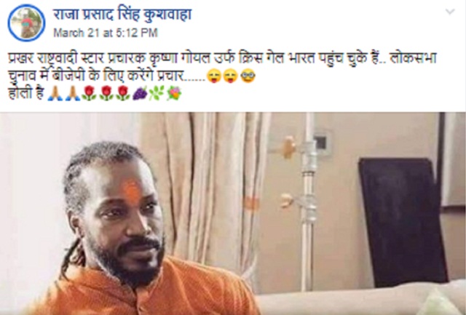Click the purple grapes emoji
Screen dimensions: 466x315
pyautogui.click(x=140, y=94)
